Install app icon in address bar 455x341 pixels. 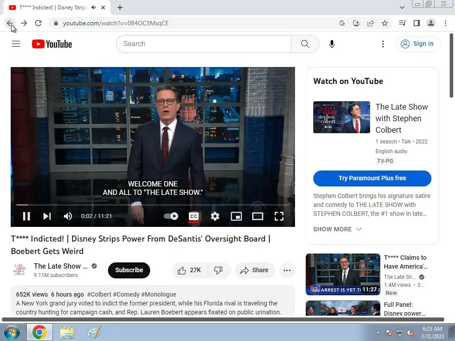coord(356,23)
